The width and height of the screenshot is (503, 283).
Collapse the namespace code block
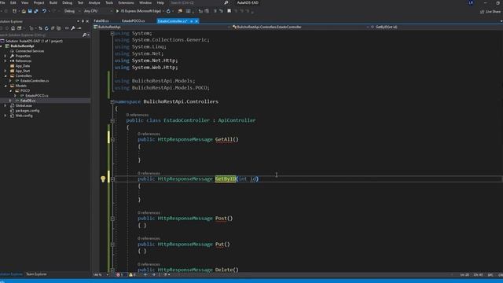coord(112,101)
